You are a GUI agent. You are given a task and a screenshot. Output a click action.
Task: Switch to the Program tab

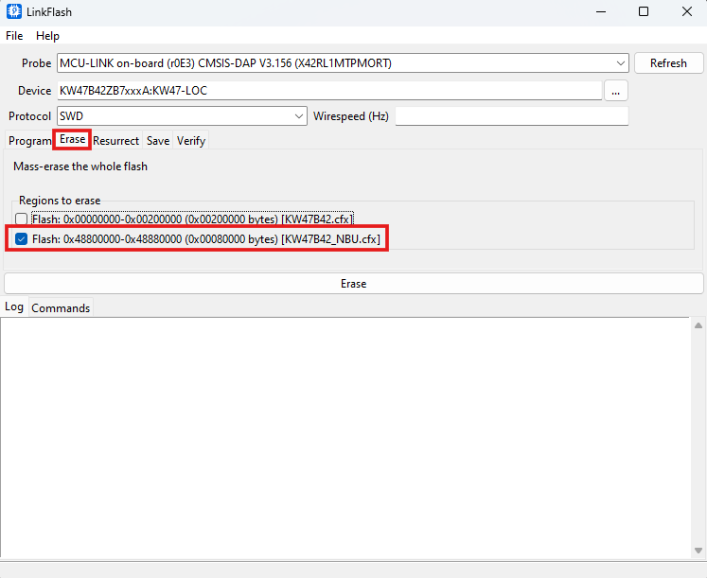[29, 141]
